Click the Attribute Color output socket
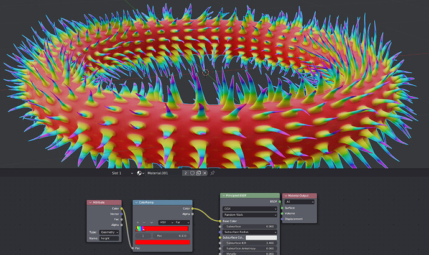The height and width of the screenshot is (255, 429). [122, 208]
